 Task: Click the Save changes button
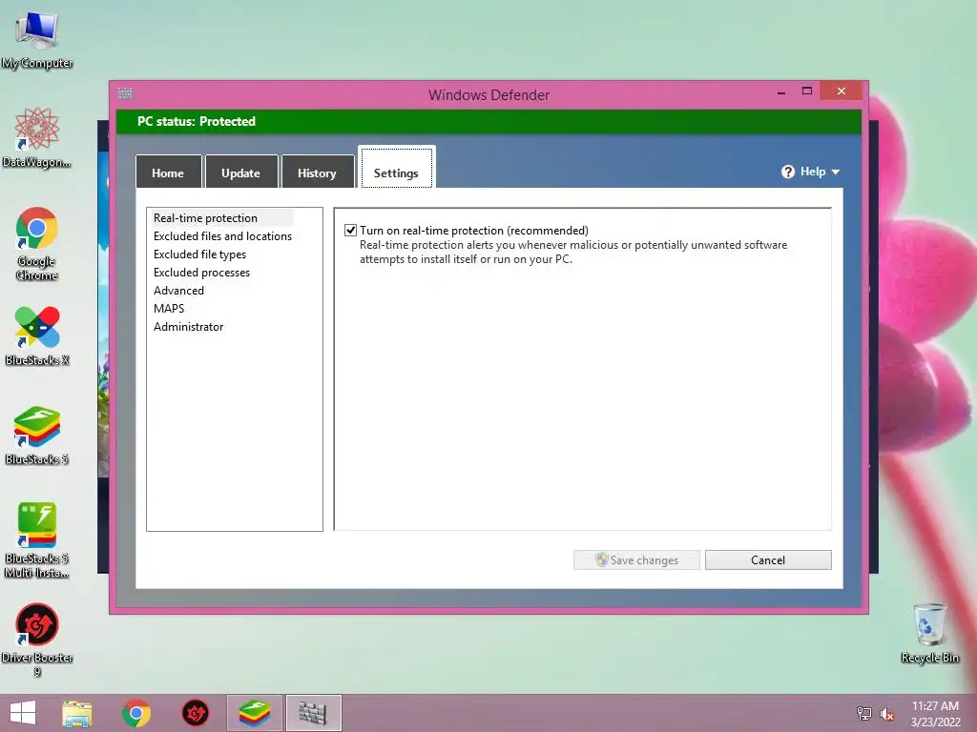(636, 559)
